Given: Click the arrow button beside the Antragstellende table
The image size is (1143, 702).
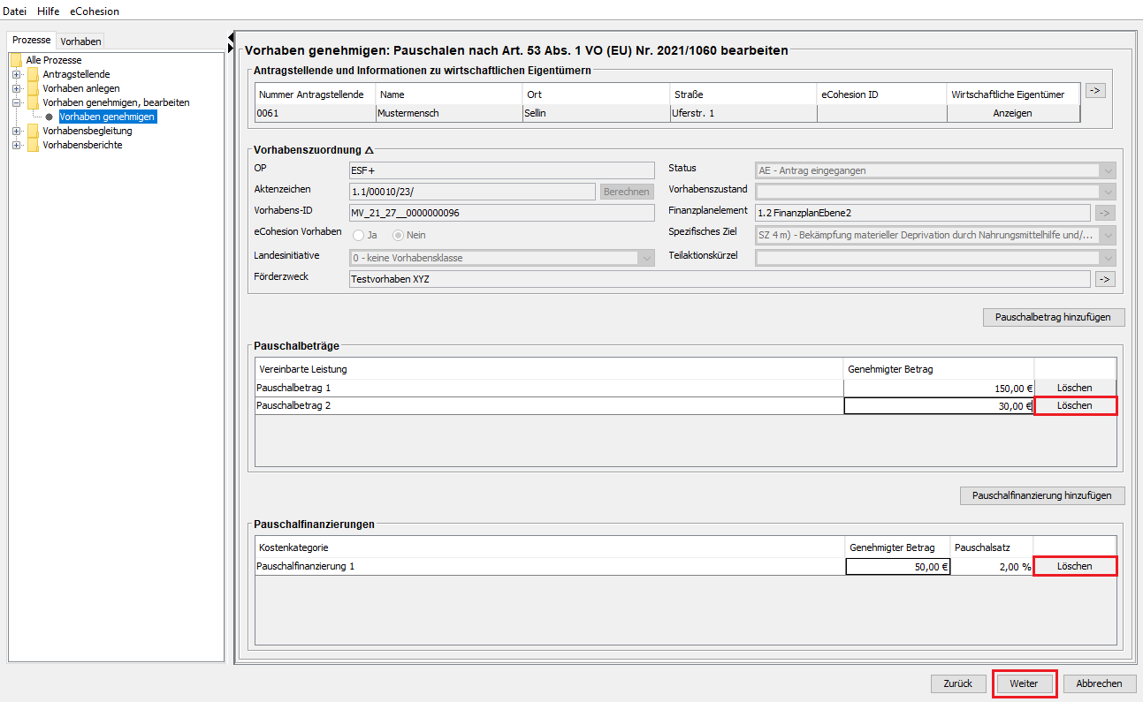Looking at the screenshot, I should (1095, 91).
